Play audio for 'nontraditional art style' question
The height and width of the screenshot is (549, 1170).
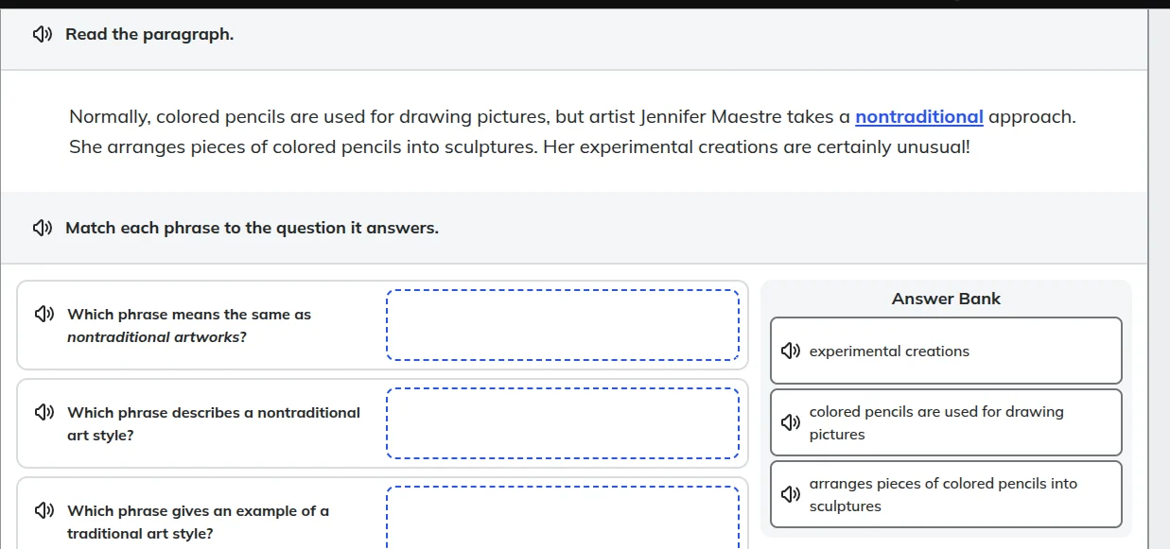click(43, 411)
